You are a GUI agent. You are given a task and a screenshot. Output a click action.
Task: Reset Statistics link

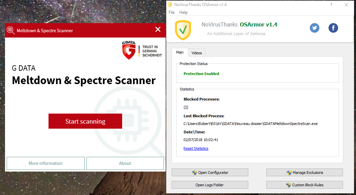pyautogui.click(x=196, y=148)
